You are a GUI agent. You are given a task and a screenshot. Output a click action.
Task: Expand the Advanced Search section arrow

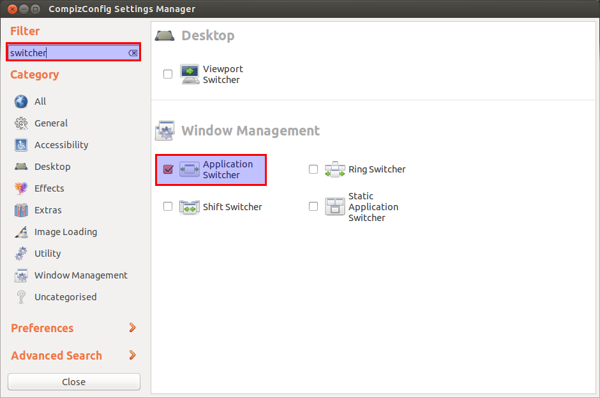[132, 355]
